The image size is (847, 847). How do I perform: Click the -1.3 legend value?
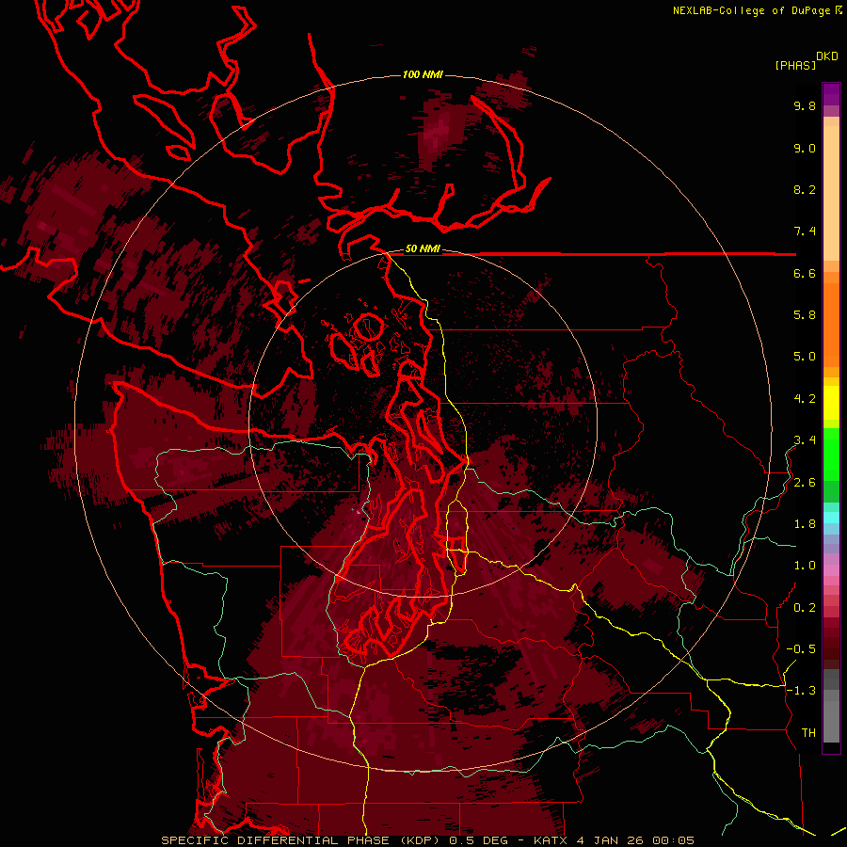[801, 691]
